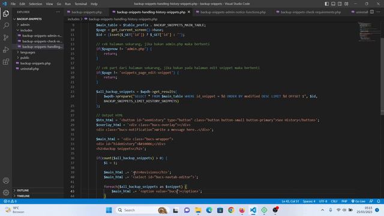Open the Go menu
The image size is (384, 216).
[59, 4]
